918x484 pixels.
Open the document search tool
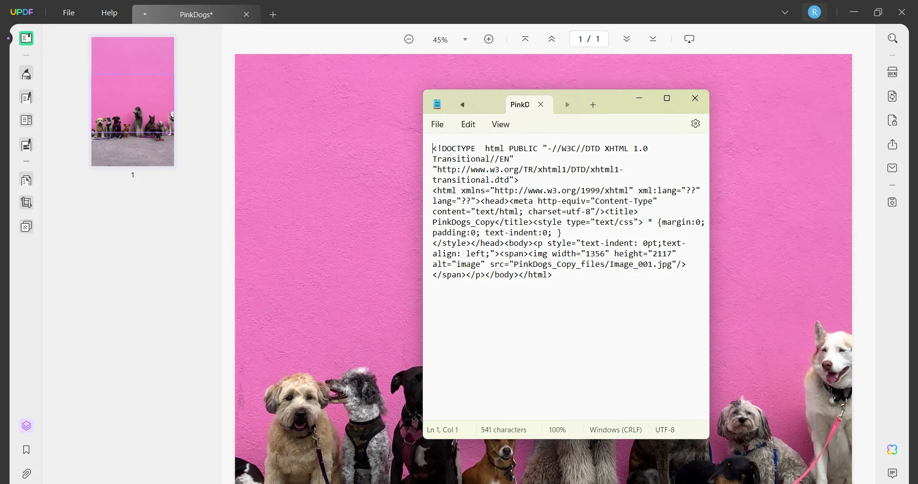(893, 38)
